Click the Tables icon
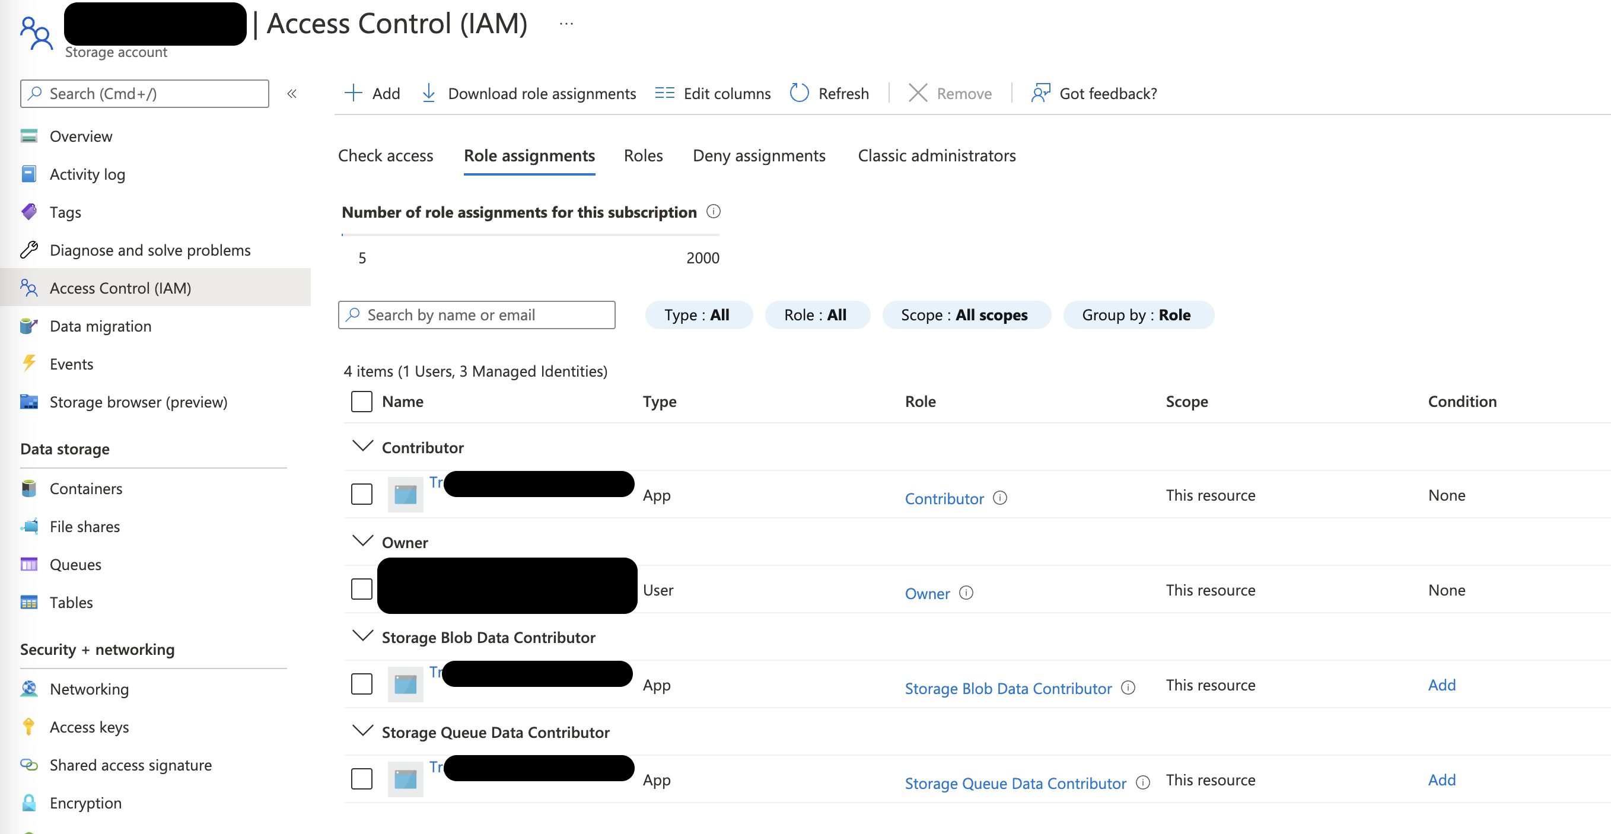Image resolution: width=1611 pixels, height=834 pixels. [x=28, y=603]
